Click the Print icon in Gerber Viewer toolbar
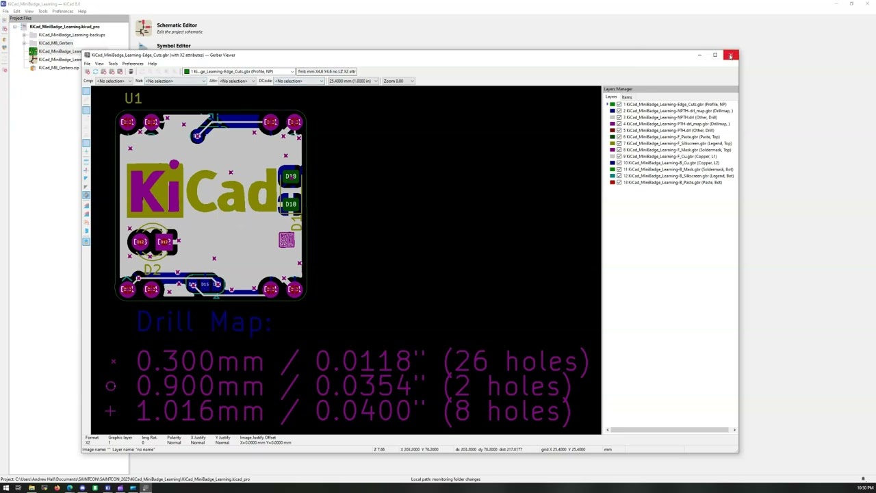The height and width of the screenshot is (493, 876). pyautogui.click(x=131, y=71)
